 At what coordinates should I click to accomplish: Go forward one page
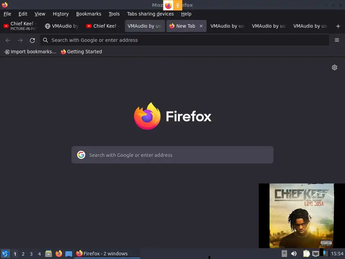(x=20, y=40)
